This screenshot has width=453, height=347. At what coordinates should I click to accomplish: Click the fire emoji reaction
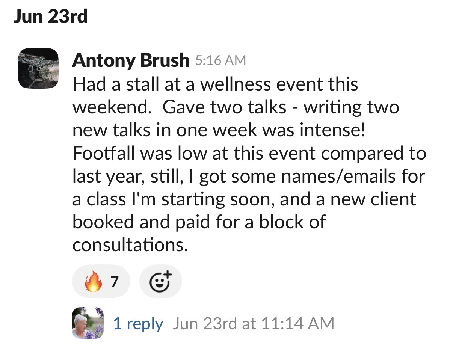coord(93,282)
